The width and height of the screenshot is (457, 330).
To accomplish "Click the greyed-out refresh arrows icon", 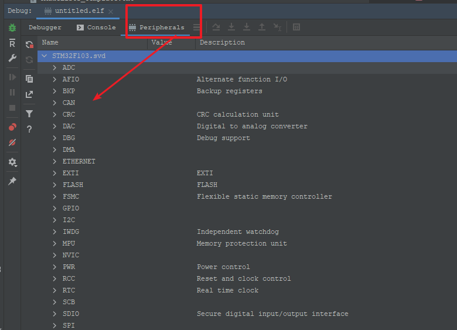I will (x=29, y=60).
